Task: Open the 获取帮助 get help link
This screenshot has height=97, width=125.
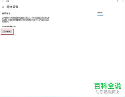Action: pos(100,15)
